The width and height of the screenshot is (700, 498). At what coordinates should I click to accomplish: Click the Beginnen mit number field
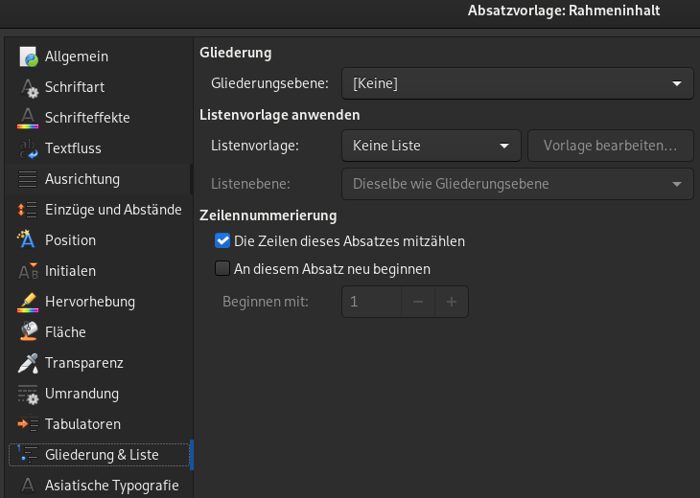(371, 302)
